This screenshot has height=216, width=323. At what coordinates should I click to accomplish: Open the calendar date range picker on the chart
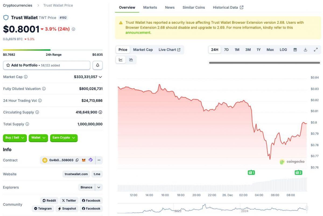click(x=295, y=50)
